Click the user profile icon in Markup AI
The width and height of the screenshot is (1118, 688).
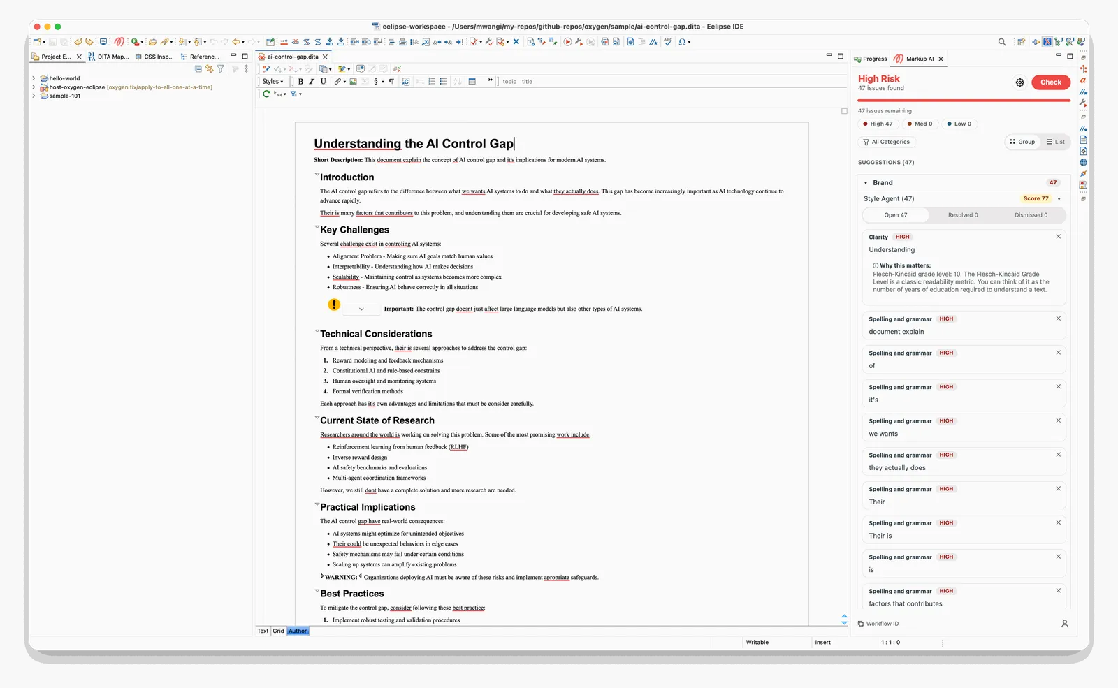coord(1065,624)
